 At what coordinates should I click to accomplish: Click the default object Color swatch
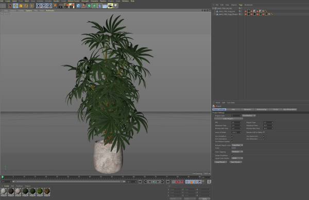click(x=234, y=148)
